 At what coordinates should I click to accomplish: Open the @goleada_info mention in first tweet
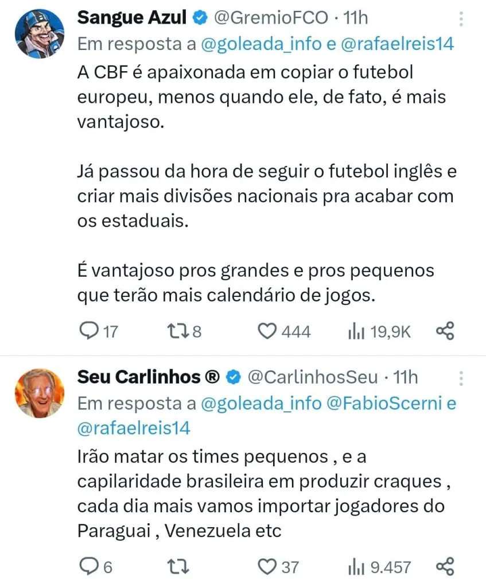pos(261,44)
